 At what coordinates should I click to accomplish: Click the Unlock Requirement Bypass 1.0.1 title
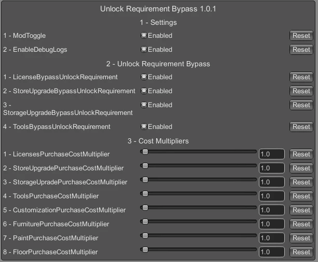[x=158, y=9]
